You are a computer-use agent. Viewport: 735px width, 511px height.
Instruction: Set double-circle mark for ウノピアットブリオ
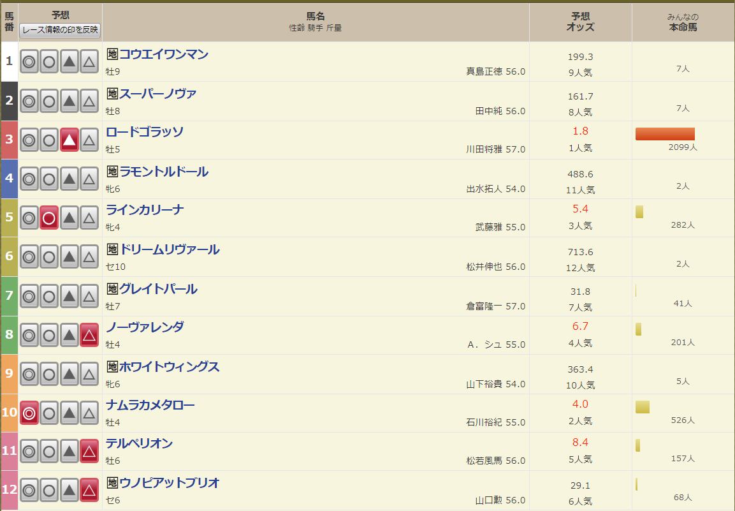[29, 491]
